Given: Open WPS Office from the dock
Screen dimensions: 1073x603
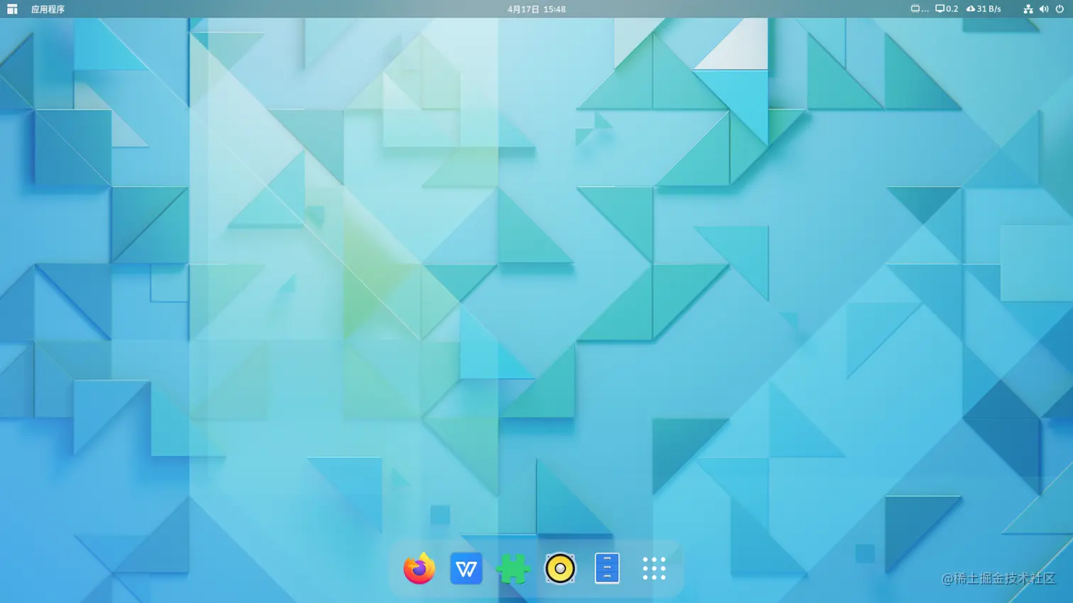Looking at the screenshot, I should [x=466, y=568].
